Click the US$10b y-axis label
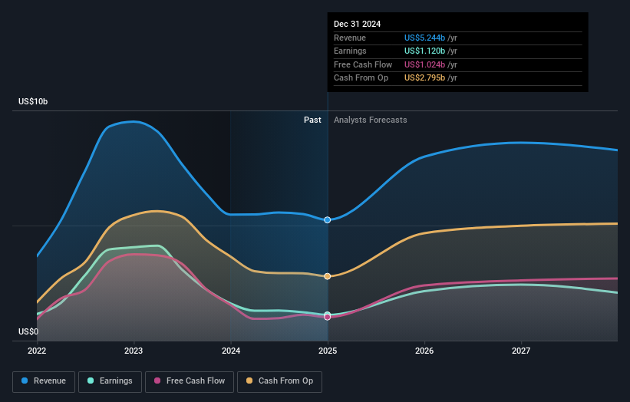 coord(33,101)
